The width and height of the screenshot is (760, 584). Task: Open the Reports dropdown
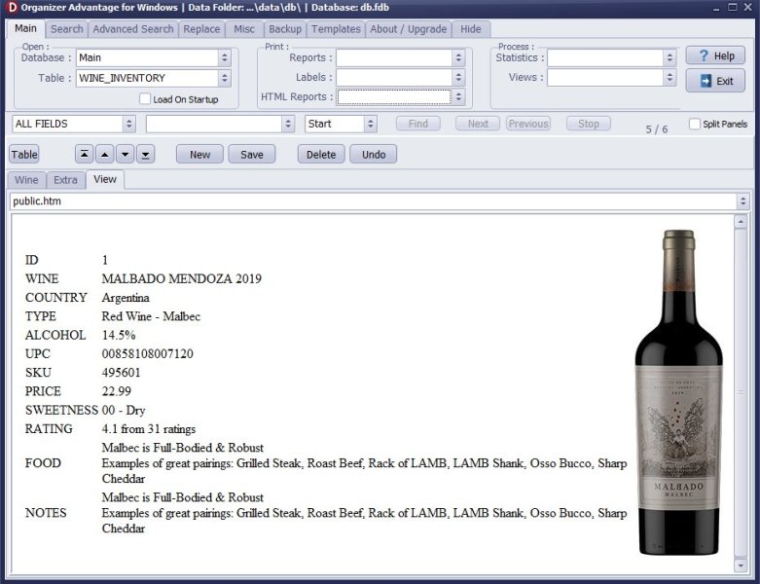click(x=458, y=57)
